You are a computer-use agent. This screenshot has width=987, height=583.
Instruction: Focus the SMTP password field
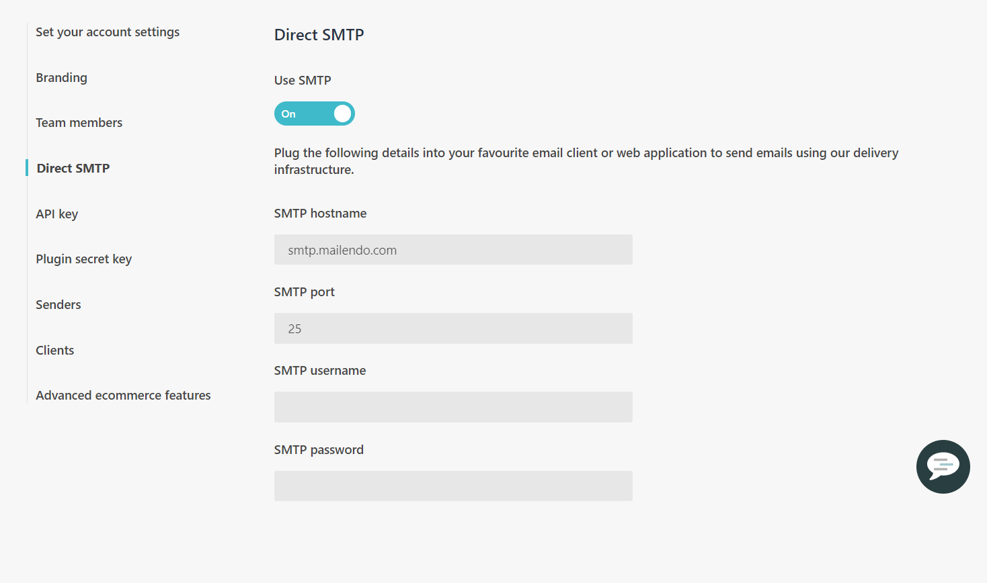[452, 486]
